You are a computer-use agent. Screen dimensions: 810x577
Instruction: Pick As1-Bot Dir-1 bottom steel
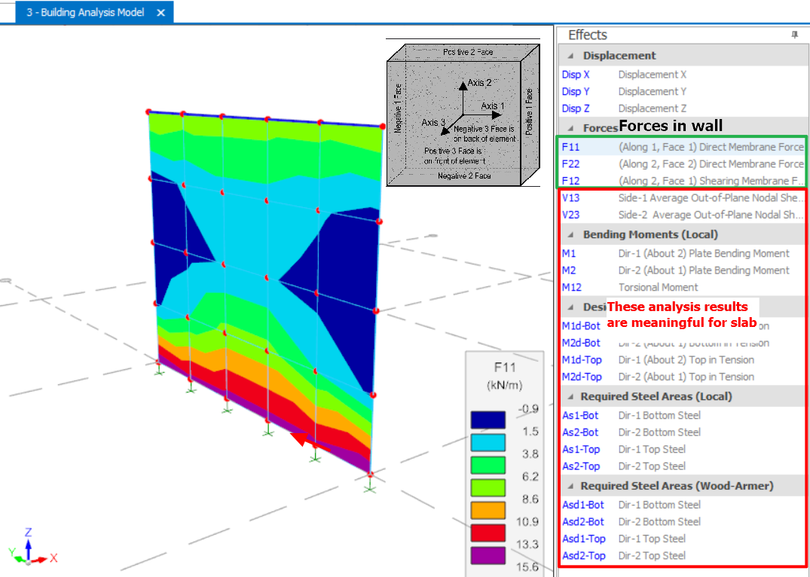click(x=580, y=416)
